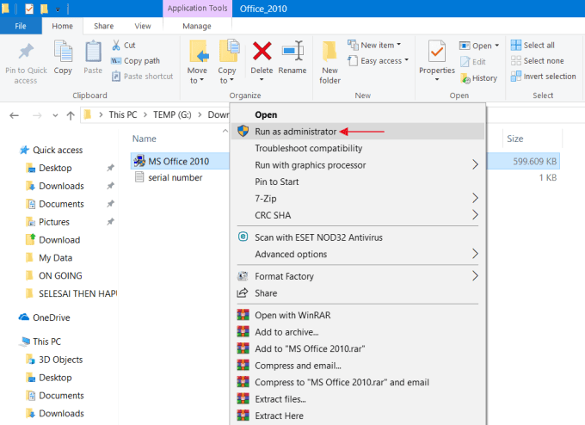Click the Share icon in context menu
Image resolution: width=585 pixels, height=425 pixels.
243,293
